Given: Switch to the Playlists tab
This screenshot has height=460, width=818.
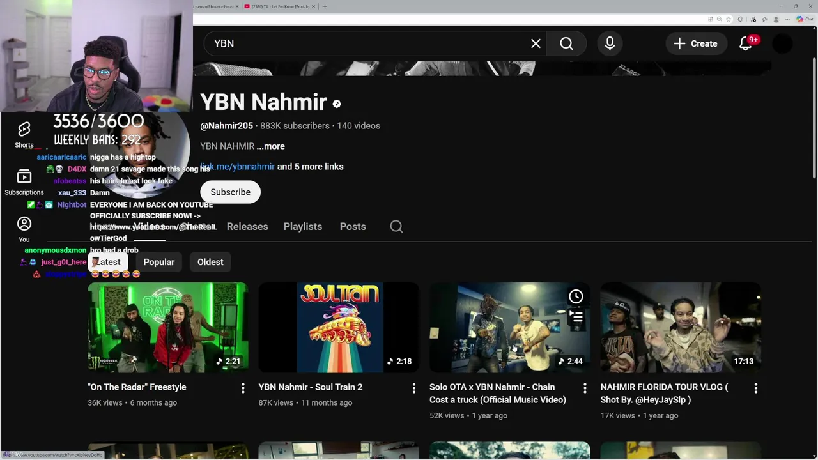Looking at the screenshot, I should (x=303, y=227).
